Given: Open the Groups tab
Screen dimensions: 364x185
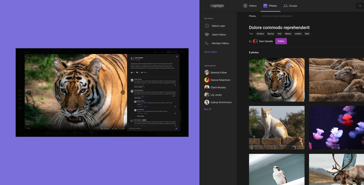Looking at the screenshot, I should pyautogui.click(x=290, y=6).
